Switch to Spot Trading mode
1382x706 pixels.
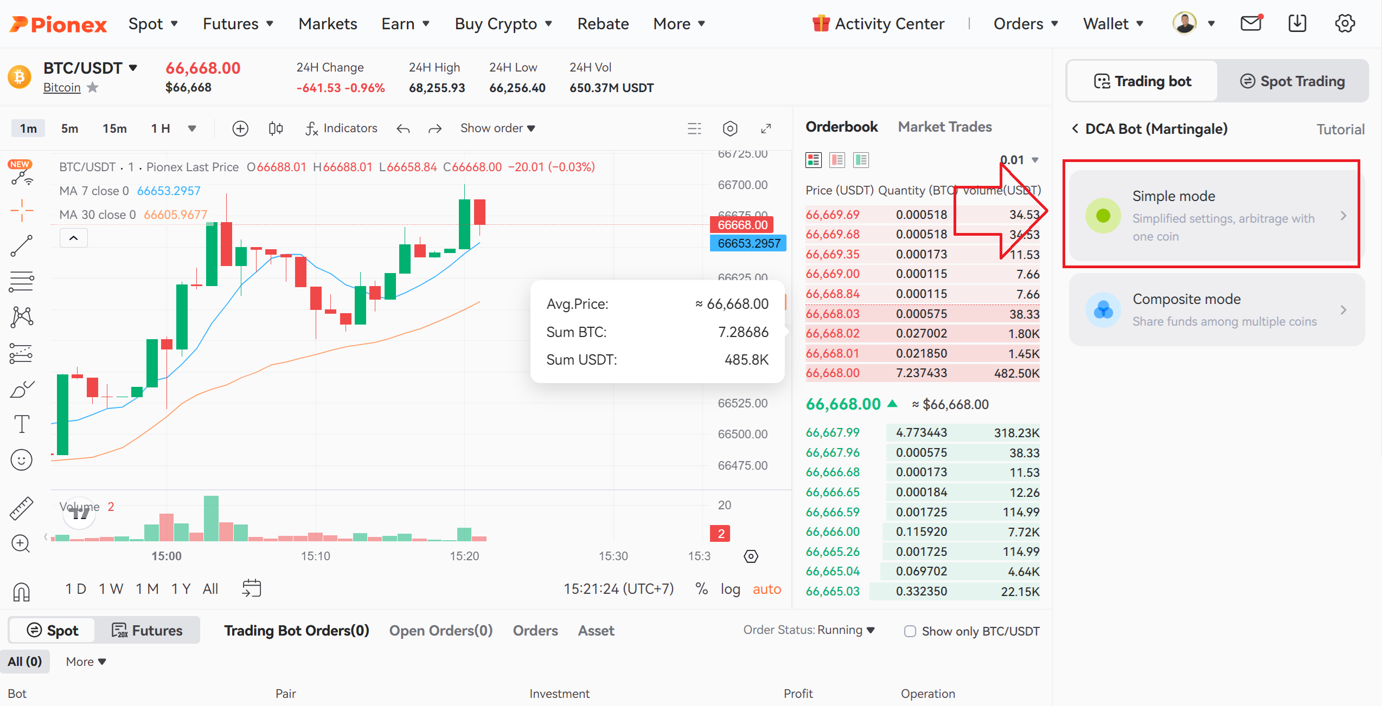[x=1293, y=81]
